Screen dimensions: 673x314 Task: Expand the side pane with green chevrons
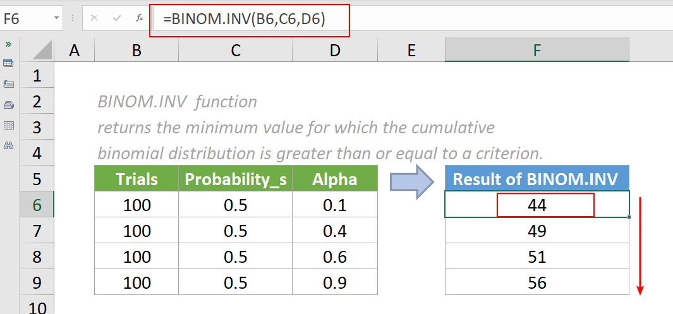pyautogui.click(x=9, y=44)
